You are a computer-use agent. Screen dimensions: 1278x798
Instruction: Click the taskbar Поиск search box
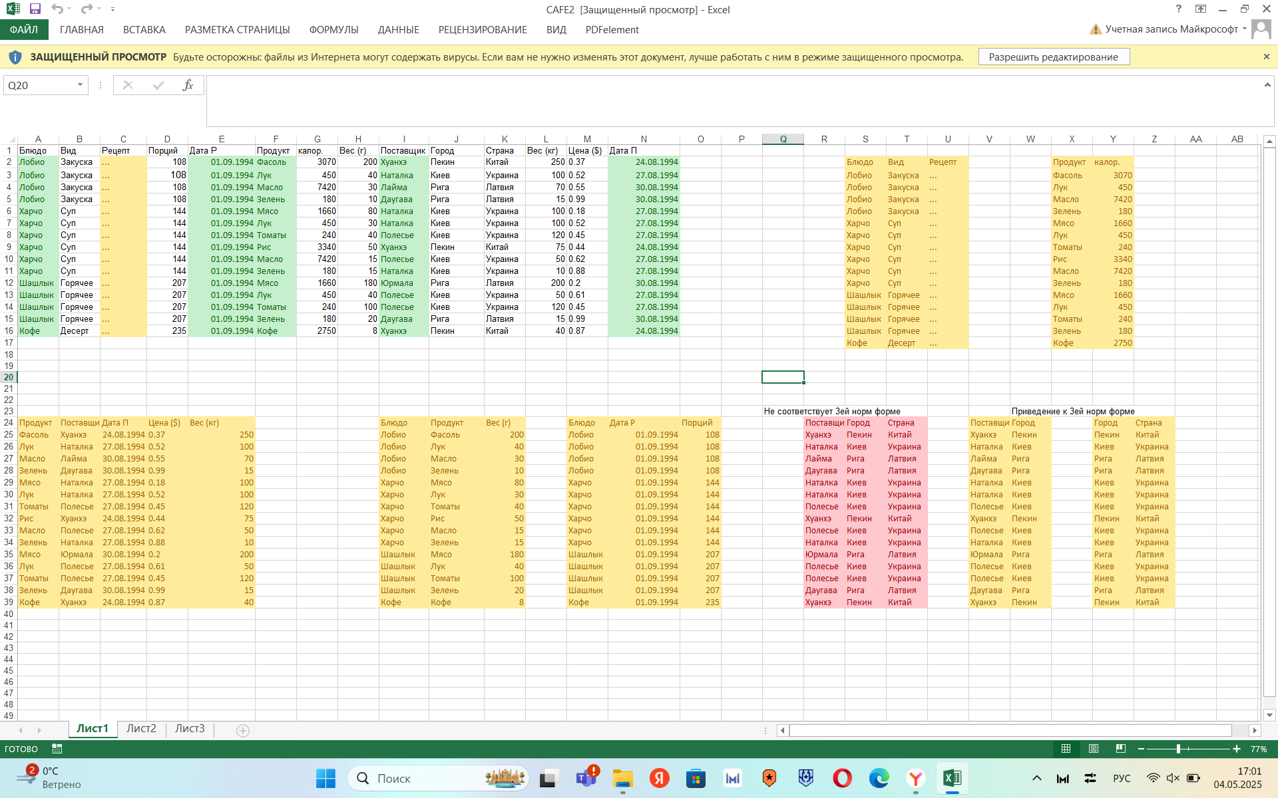[438, 778]
